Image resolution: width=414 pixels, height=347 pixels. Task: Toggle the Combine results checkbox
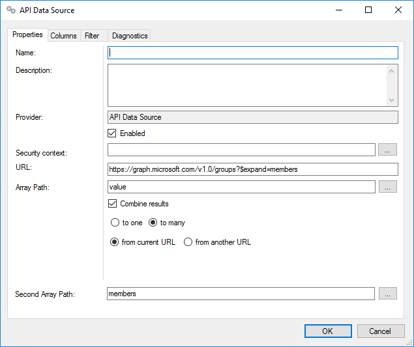click(113, 204)
